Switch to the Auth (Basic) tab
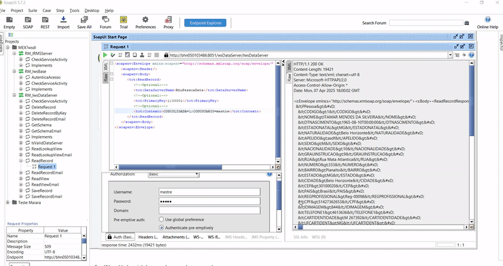Image resolution: width=503 pixels, height=266 pixels. [x=121, y=237]
